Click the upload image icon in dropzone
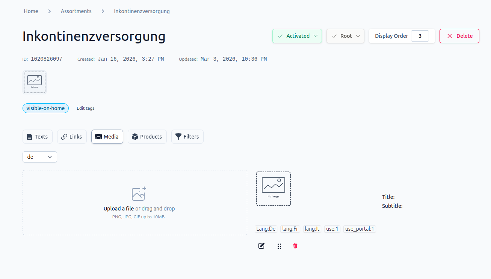This screenshot has height=279, width=491. tap(139, 194)
